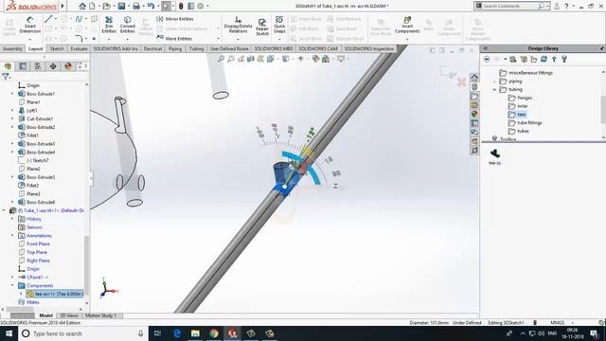Click the Repair Sketch tool

coord(262,27)
